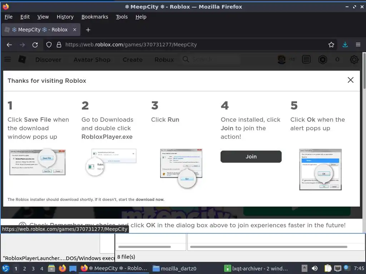Open the Roblox settings gear
This screenshot has height=274, width=366.
[354, 60]
